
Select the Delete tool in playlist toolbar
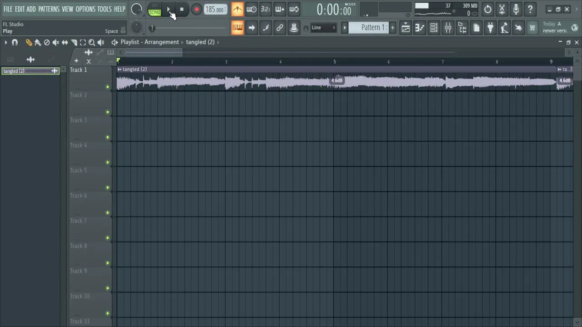coord(47,42)
